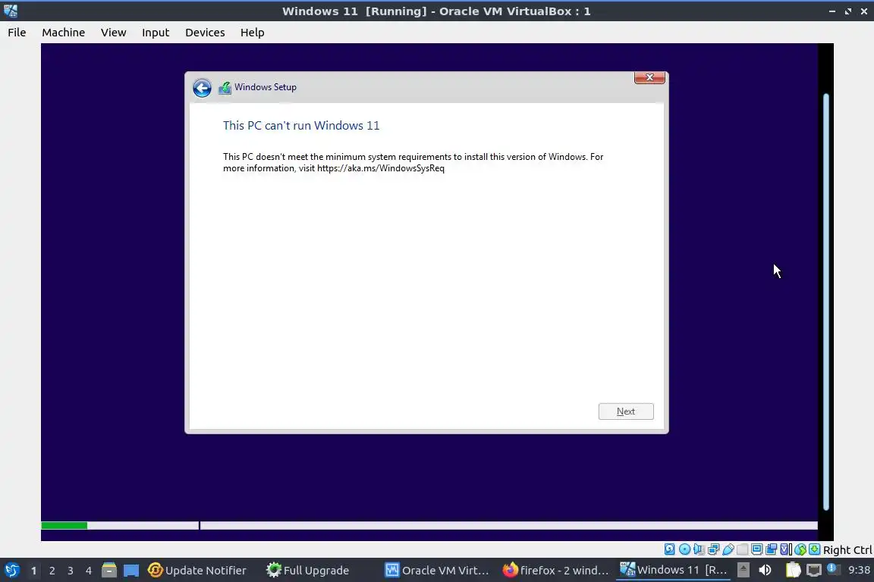
Task: Switch to virtual desktop 1
Action: [33, 571]
